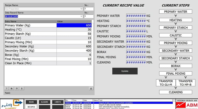
Task: Click the TRANSFER TO GU-M step box
Action: pyautogui.click(x=166, y=83)
